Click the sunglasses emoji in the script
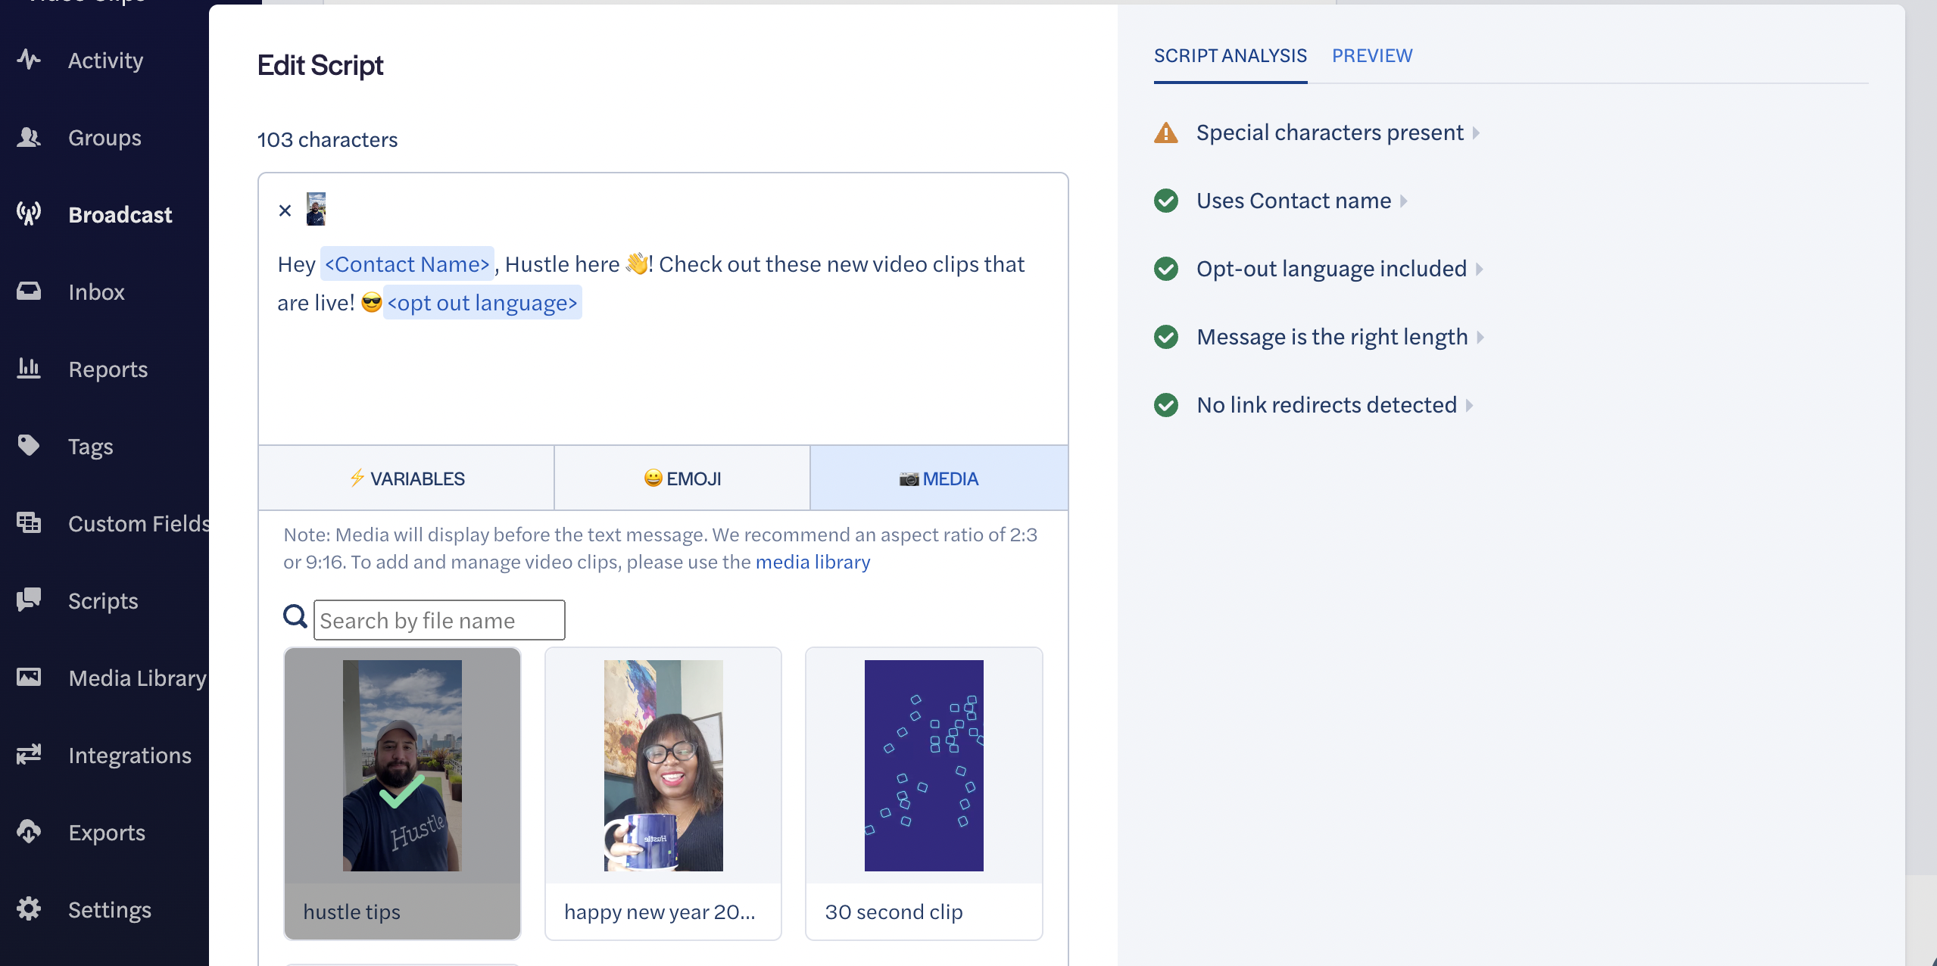This screenshot has height=966, width=1937. coord(371,303)
